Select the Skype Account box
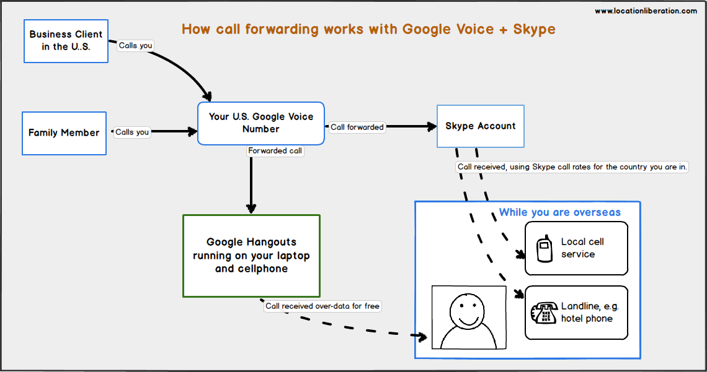This screenshot has height=372, width=707. 481,126
